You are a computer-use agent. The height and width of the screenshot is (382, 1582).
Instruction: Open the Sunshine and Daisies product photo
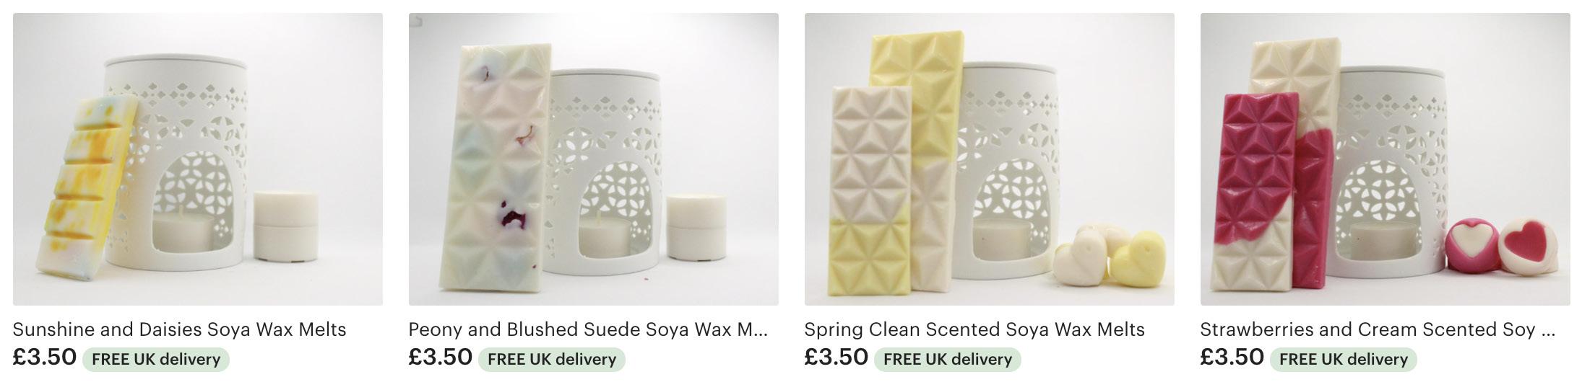(x=198, y=159)
